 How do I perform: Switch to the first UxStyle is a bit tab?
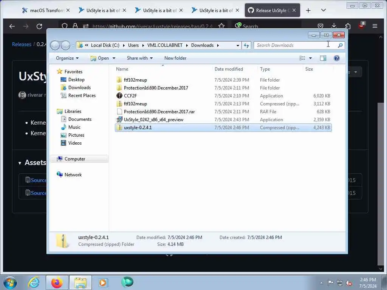(x=102, y=10)
